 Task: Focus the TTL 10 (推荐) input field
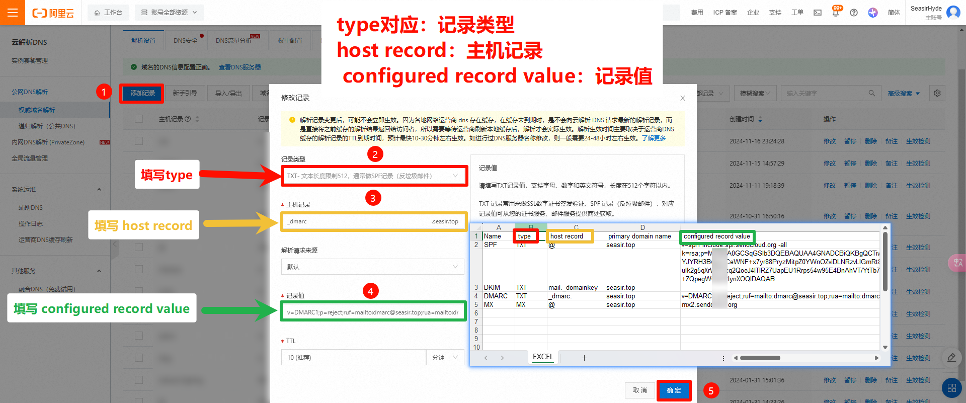pyautogui.click(x=354, y=358)
